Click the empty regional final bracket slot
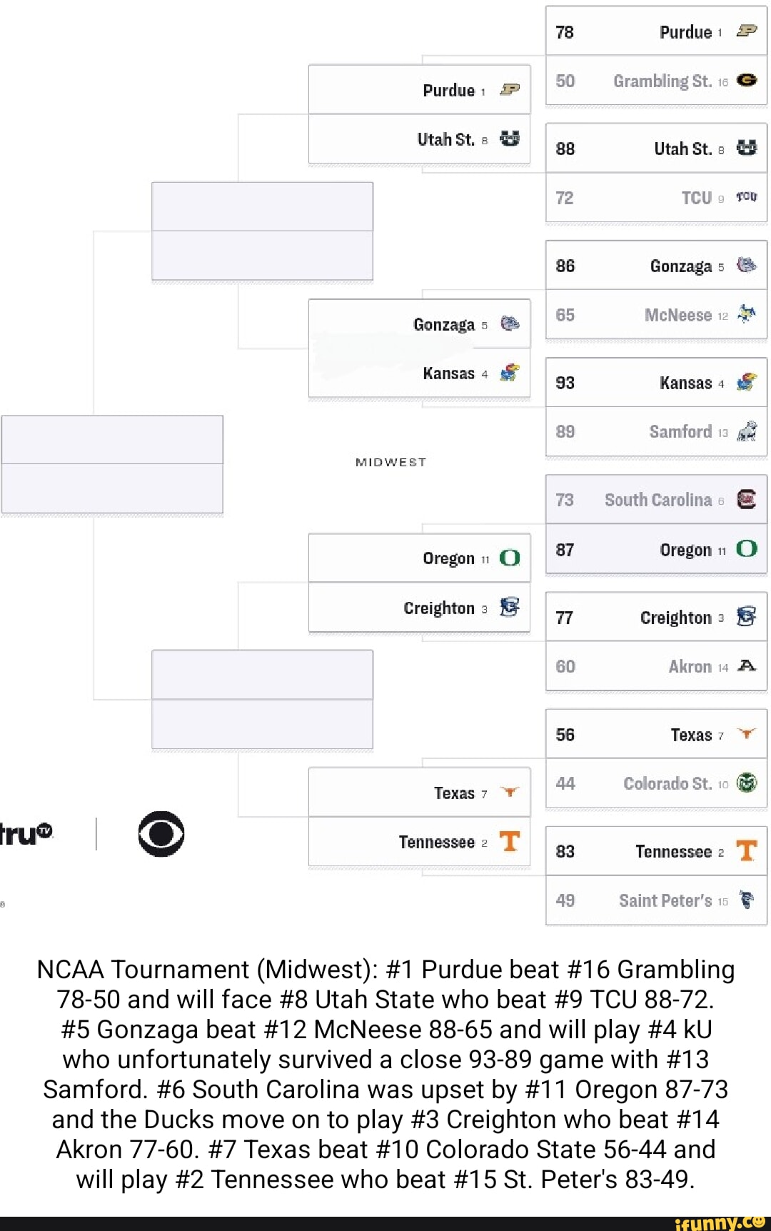The image size is (771, 1231). click(112, 464)
